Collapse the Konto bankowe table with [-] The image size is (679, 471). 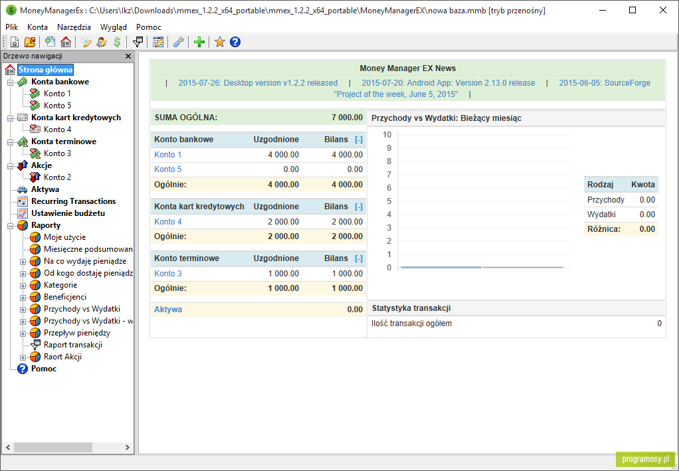pyautogui.click(x=359, y=140)
